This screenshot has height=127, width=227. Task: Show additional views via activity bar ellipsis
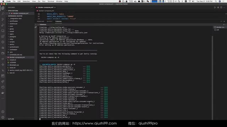coord(3,98)
